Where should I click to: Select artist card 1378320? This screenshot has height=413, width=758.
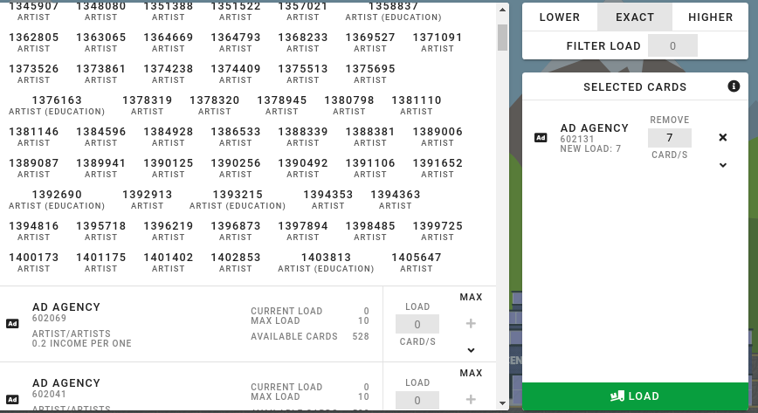coord(214,105)
